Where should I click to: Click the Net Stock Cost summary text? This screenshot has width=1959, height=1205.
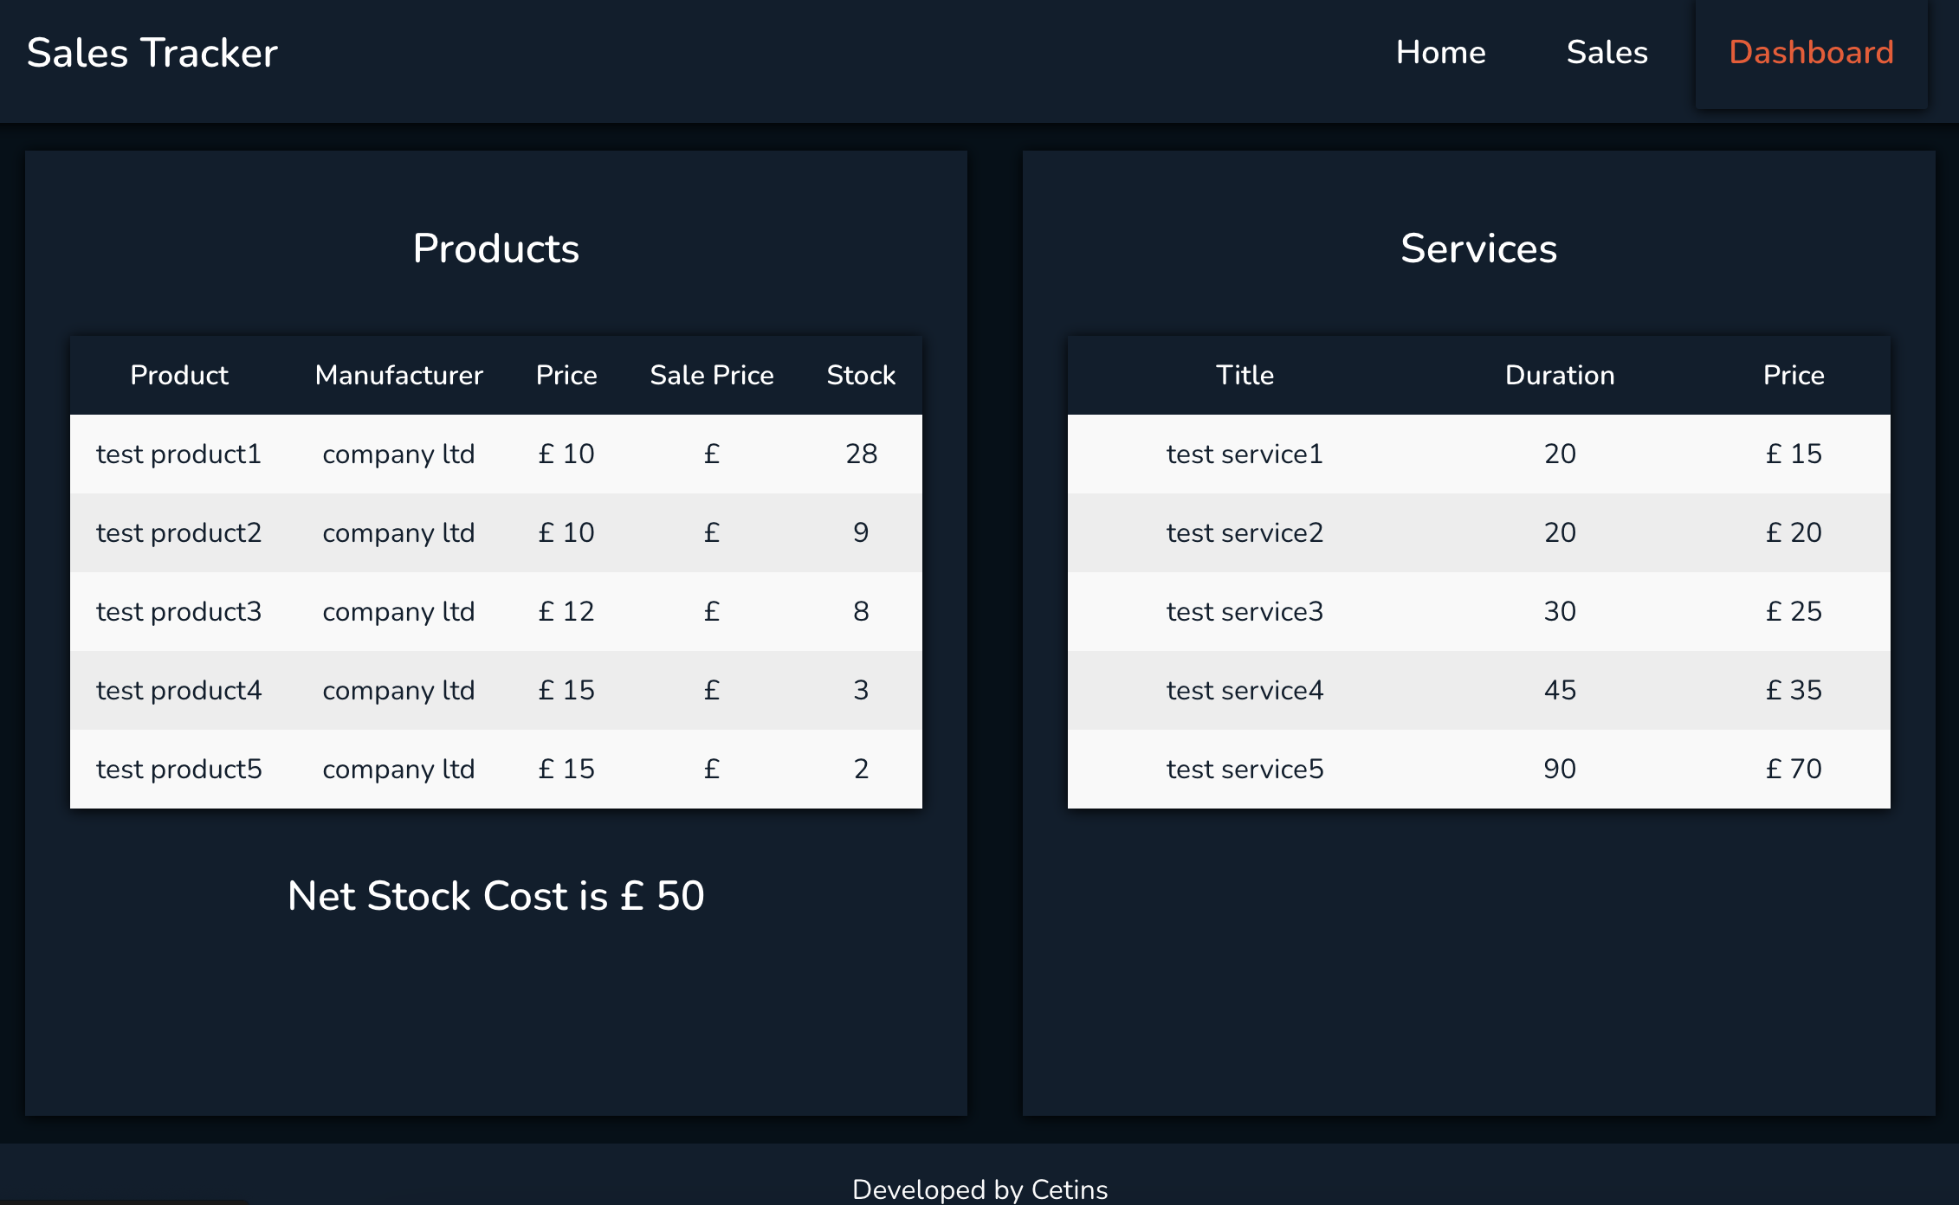coord(495,897)
